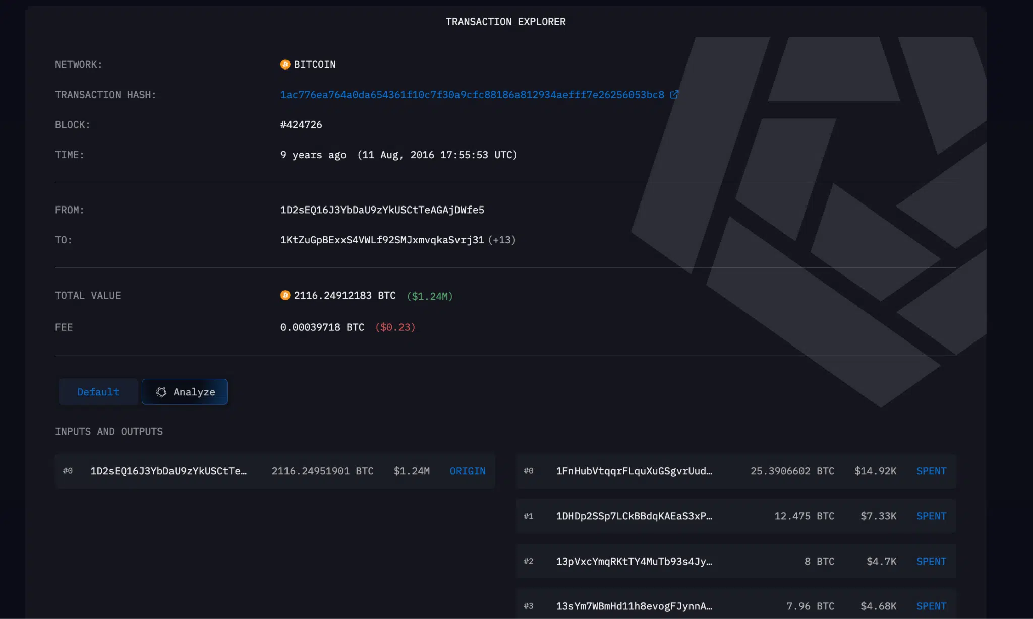Click the $1.24M value on input #0
This screenshot has height=619, width=1033.
click(412, 471)
